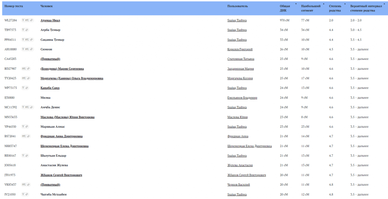This screenshot has width=388, height=199.
Task: Click the Y badge beside WP75175
Action: [x=23, y=88]
